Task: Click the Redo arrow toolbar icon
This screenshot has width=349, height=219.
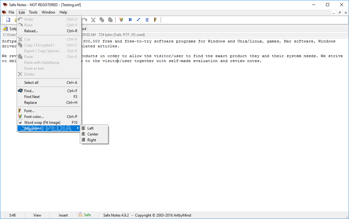Action: point(85,20)
